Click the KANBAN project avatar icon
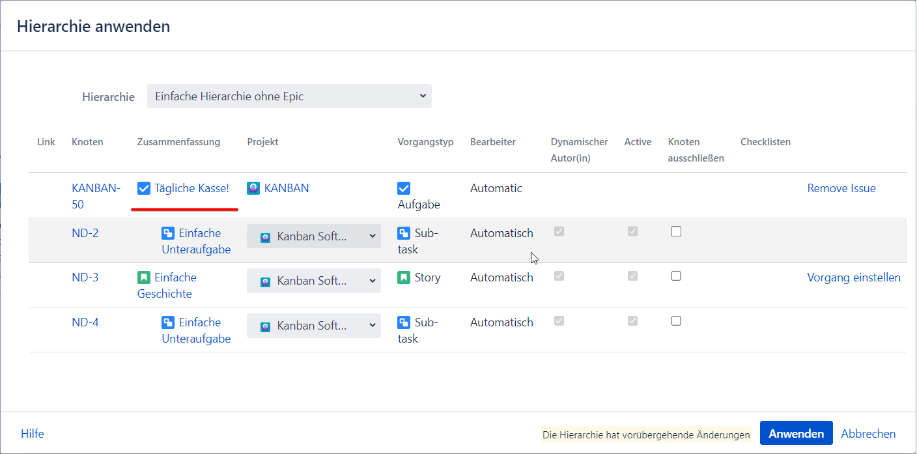This screenshot has height=454, width=917. [x=253, y=189]
